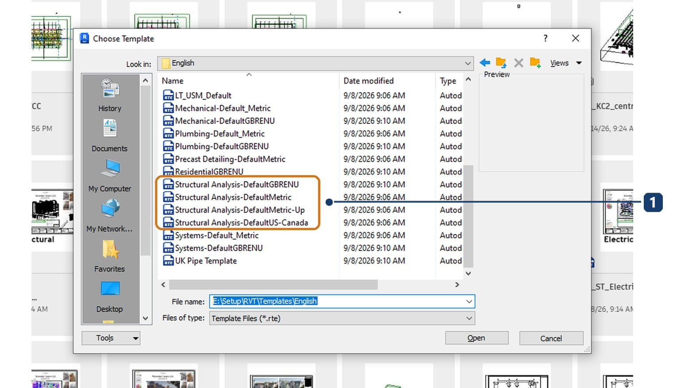Click the LT_USM_Default file icon
673x388 pixels.
click(x=168, y=95)
